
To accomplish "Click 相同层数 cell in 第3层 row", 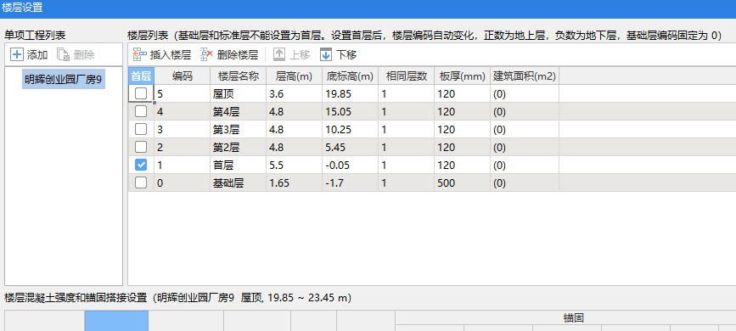I will 407,129.
